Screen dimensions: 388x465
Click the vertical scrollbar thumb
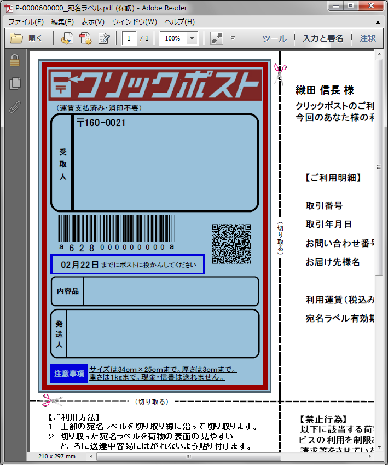click(379, 167)
